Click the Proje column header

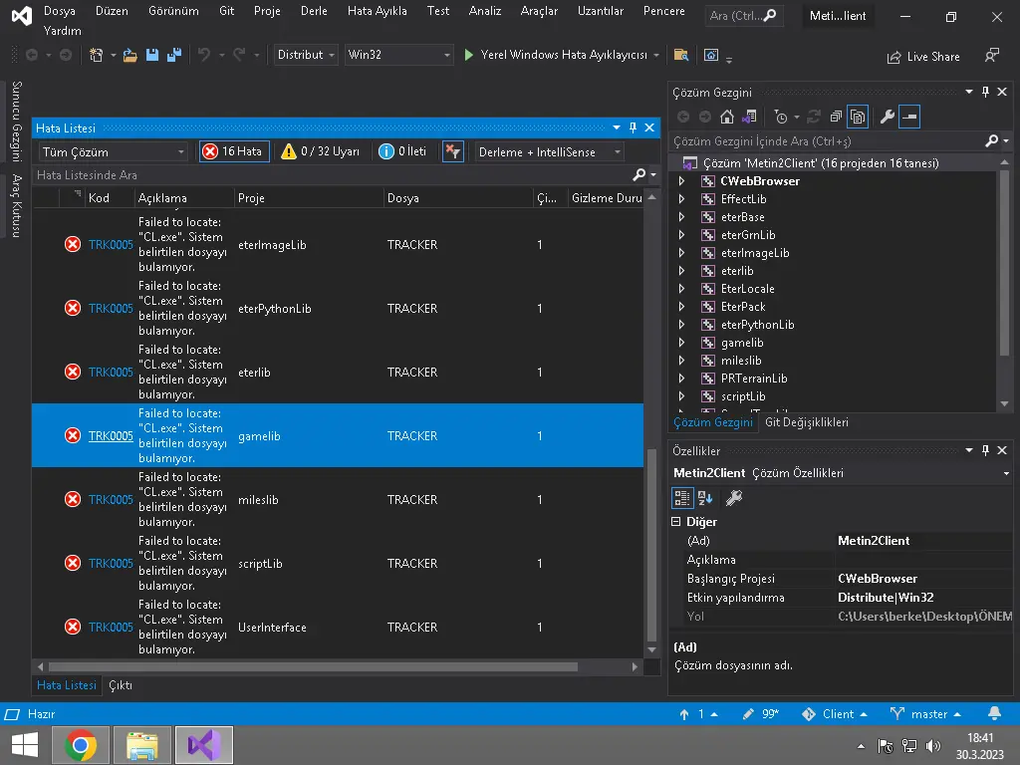[x=309, y=198]
